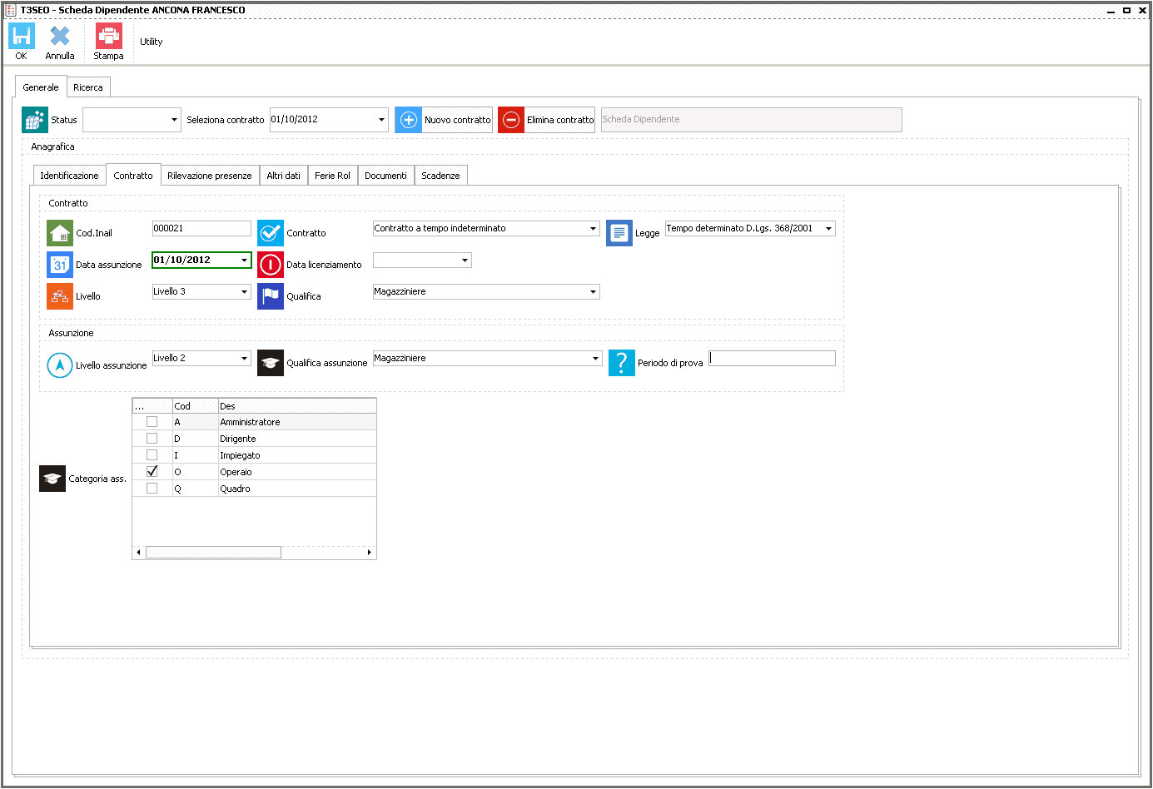Select the Operaio row text

pos(236,472)
